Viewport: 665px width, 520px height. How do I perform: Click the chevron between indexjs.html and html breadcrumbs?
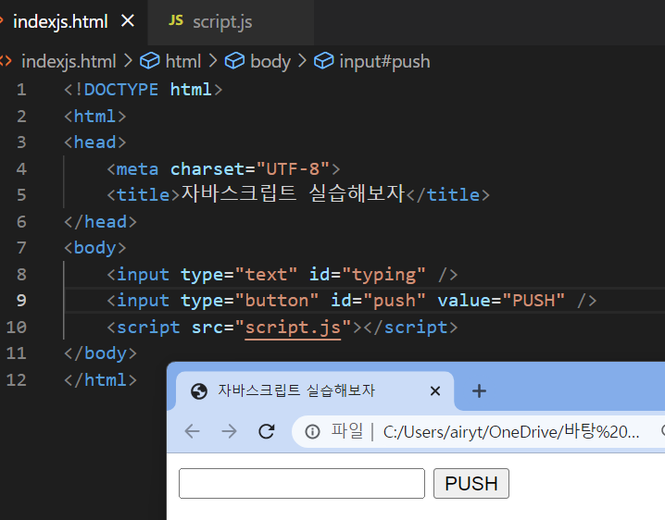[128, 61]
